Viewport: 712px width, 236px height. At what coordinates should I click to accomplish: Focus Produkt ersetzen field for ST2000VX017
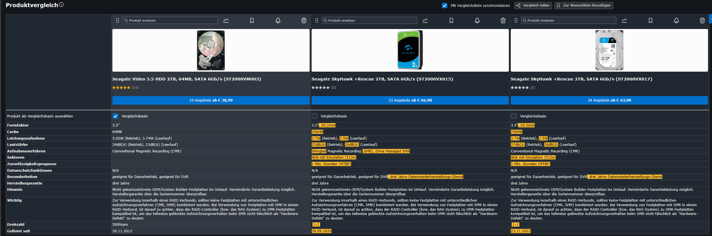click(x=569, y=20)
